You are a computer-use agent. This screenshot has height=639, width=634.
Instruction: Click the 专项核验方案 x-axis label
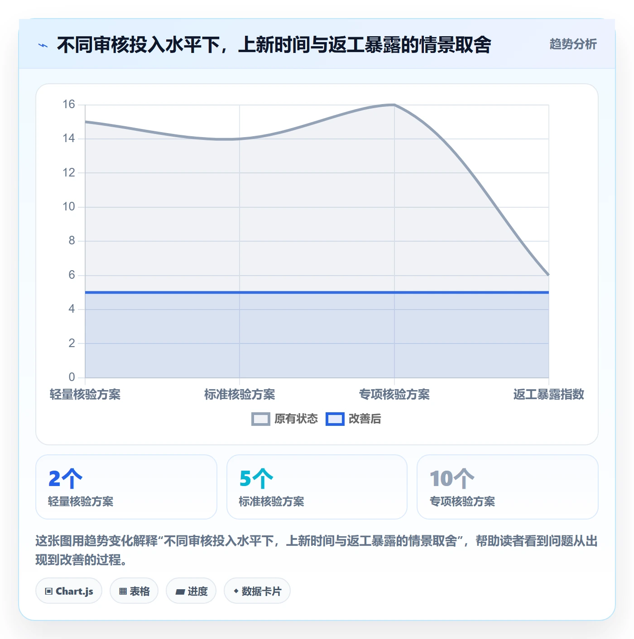click(x=394, y=394)
